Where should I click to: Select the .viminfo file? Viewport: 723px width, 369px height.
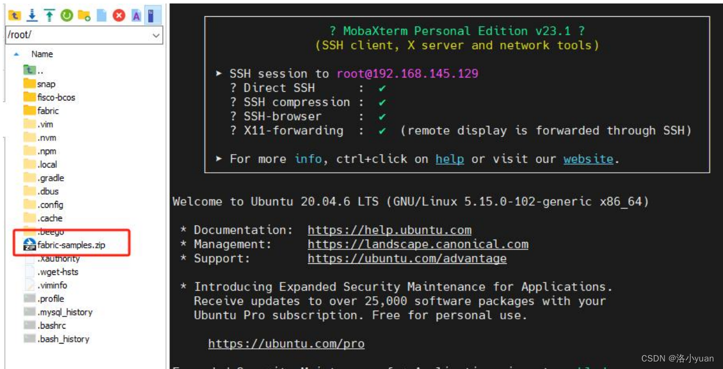[45, 285]
